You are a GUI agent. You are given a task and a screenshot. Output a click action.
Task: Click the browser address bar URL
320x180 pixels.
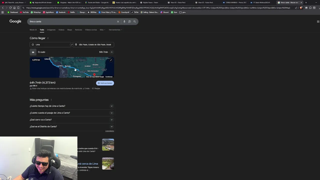pos(158,8)
